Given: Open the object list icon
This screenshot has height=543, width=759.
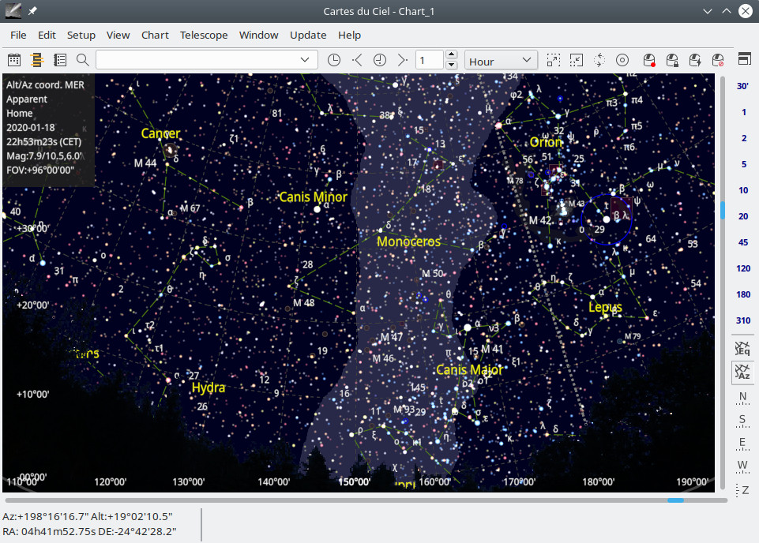Looking at the screenshot, I should coord(60,60).
